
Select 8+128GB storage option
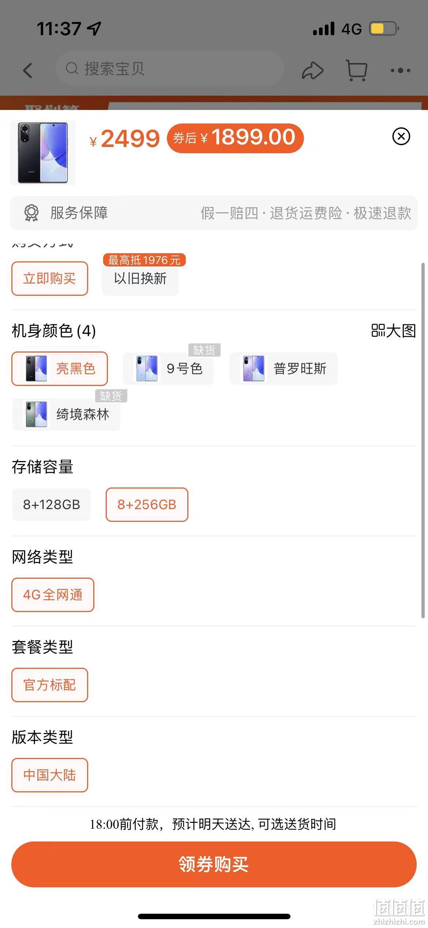pos(52,505)
